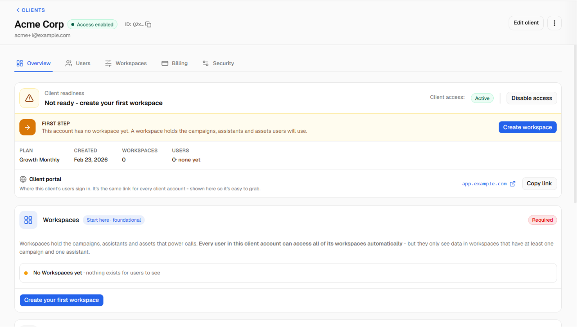
Task: Disable access for this client
Action: pyautogui.click(x=532, y=98)
